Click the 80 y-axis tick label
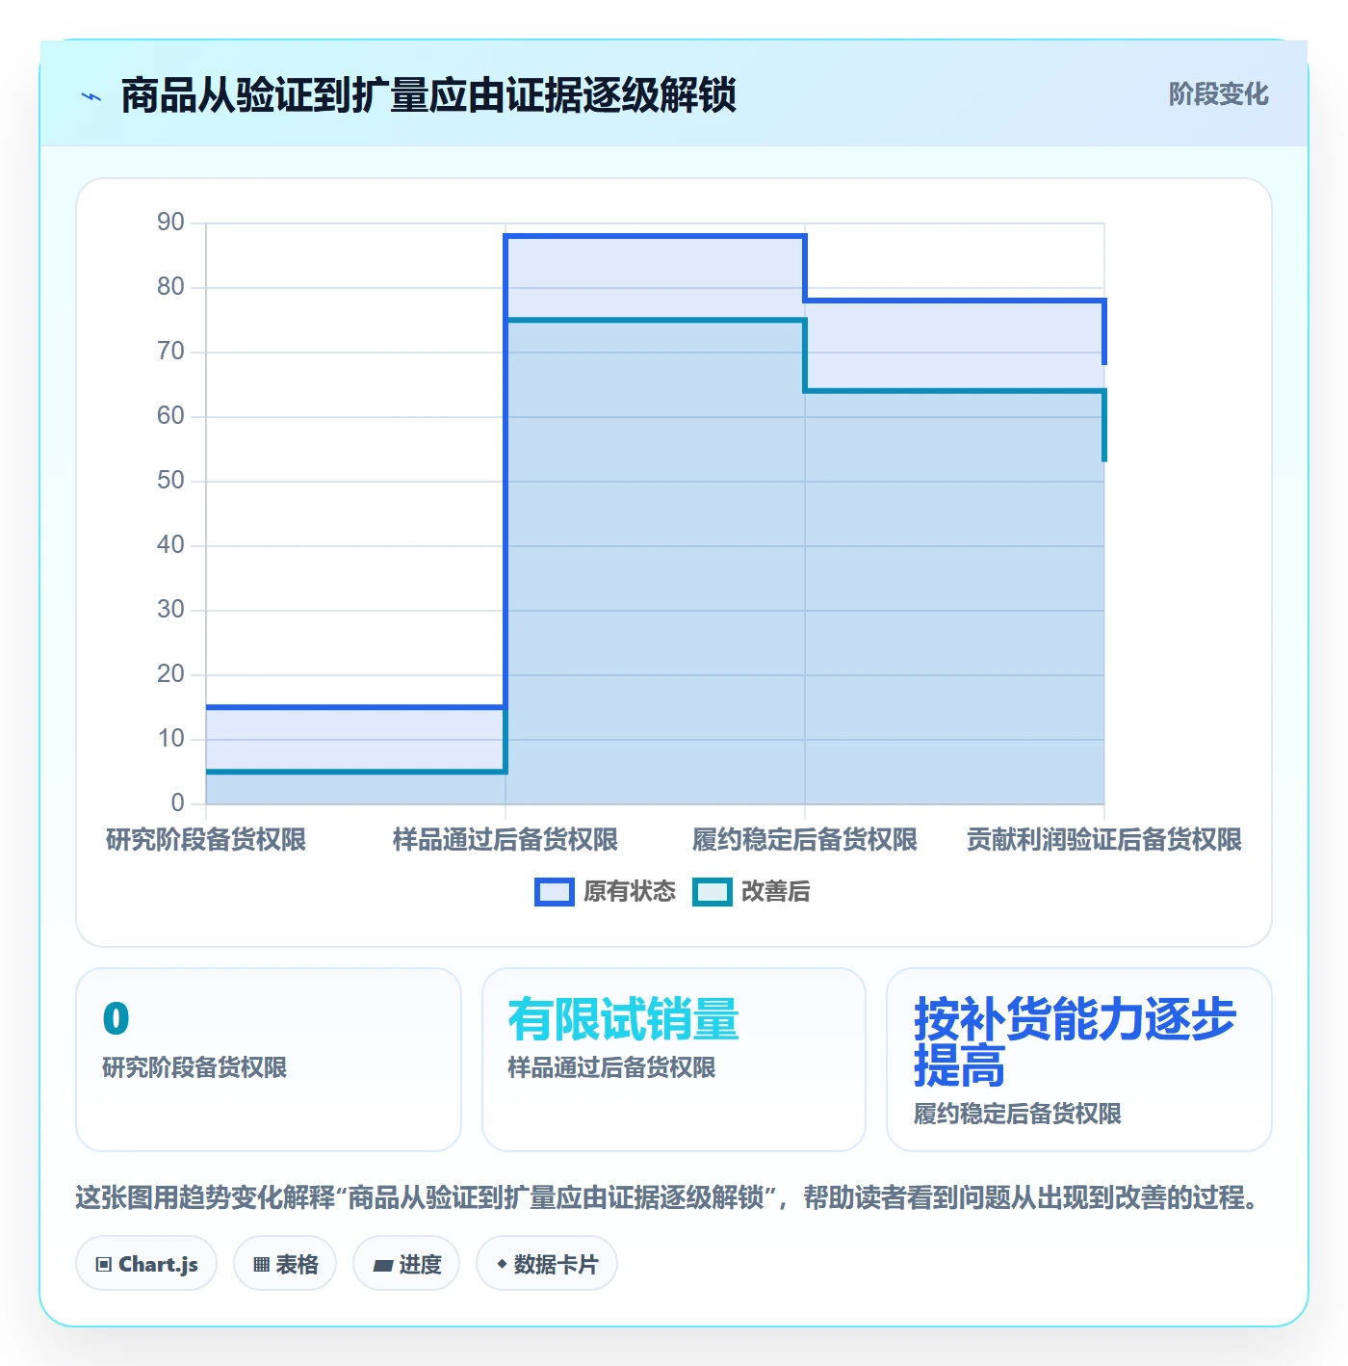Viewport: 1348px width, 1366px height. [170, 287]
